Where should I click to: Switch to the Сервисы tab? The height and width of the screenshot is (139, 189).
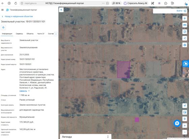click(19, 34)
